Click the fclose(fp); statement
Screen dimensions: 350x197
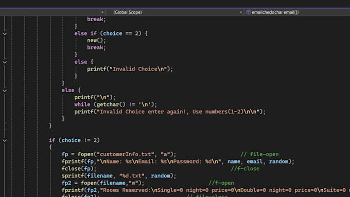(x=79, y=168)
